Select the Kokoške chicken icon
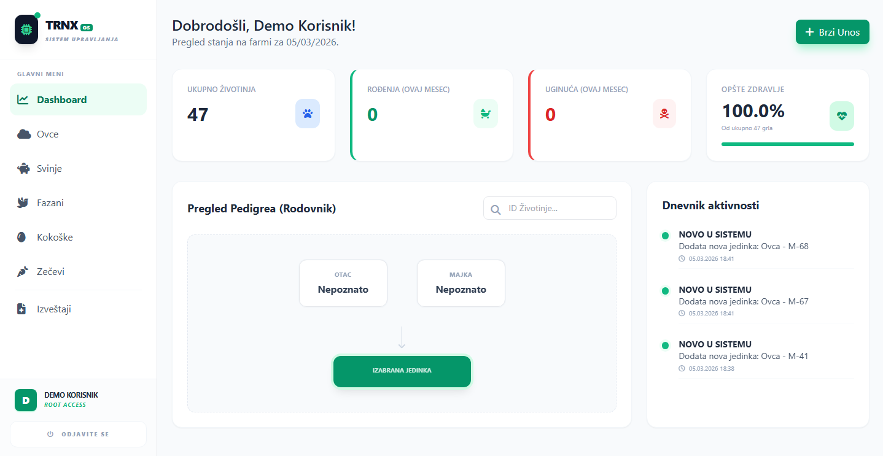Screen dimensions: 883x456 pos(22,236)
